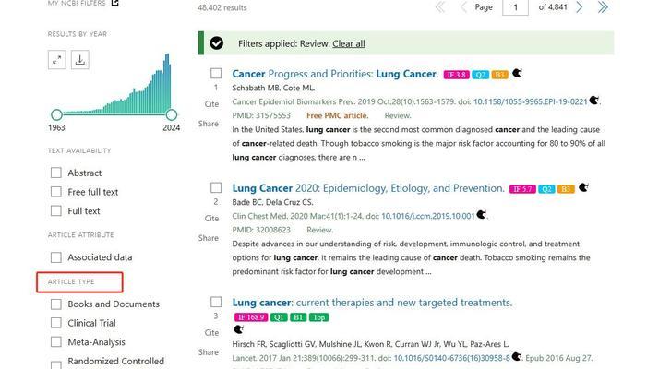Go to the next results page
The image size is (647, 369).
pyautogui.click(x=580, y=7)
